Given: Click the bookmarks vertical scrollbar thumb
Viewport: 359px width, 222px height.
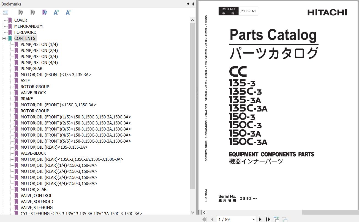Looking at the screenshot, I should 192,106.
